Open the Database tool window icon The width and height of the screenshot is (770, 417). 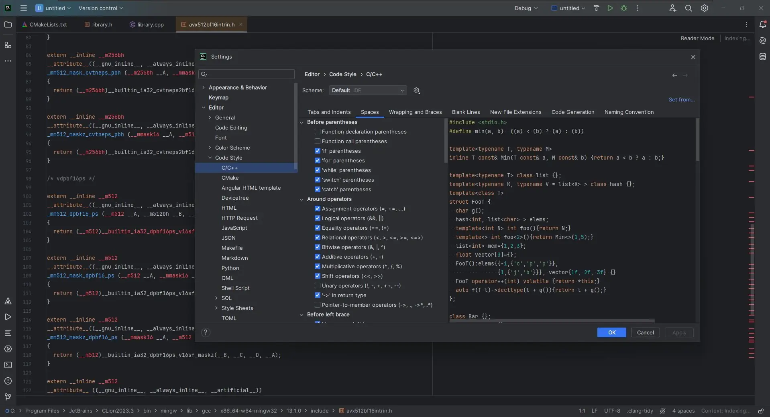pos(762,57)
